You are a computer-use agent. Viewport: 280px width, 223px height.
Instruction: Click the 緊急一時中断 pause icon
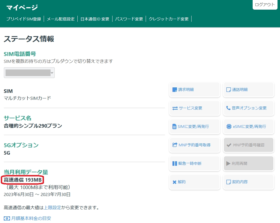[174, 163]
